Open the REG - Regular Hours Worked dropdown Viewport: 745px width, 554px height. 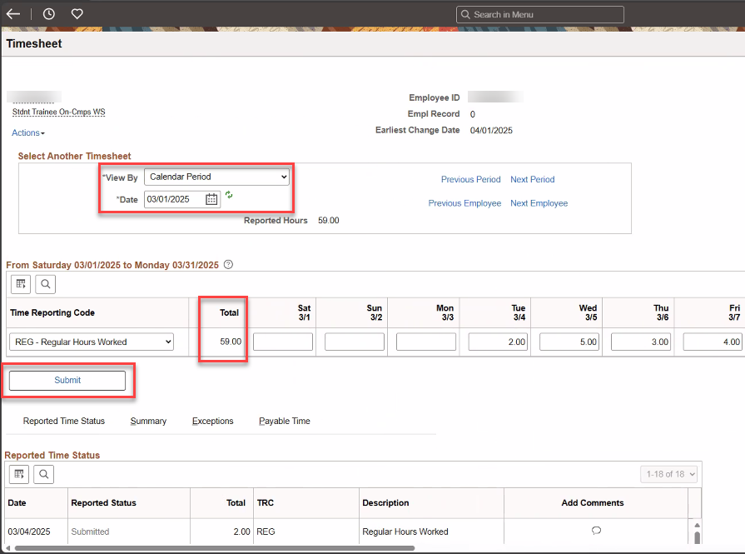(91, 342)
